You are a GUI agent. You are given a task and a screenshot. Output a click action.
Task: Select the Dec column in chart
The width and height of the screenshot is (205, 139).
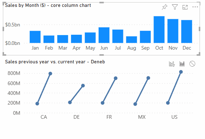[186, 31]
